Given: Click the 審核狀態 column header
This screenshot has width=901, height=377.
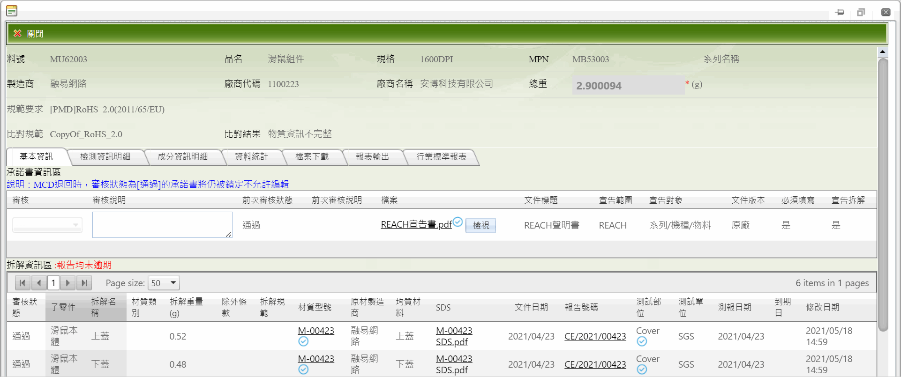Looking at the screenshot, I should tap(24, 307).
